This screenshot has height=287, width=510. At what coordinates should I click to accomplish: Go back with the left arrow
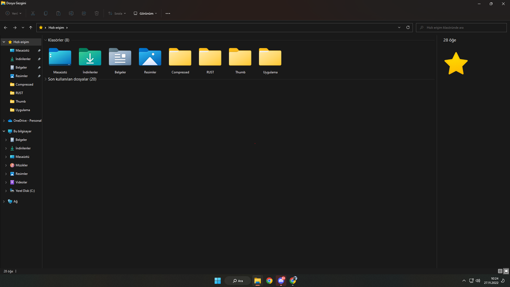(6, 28)
